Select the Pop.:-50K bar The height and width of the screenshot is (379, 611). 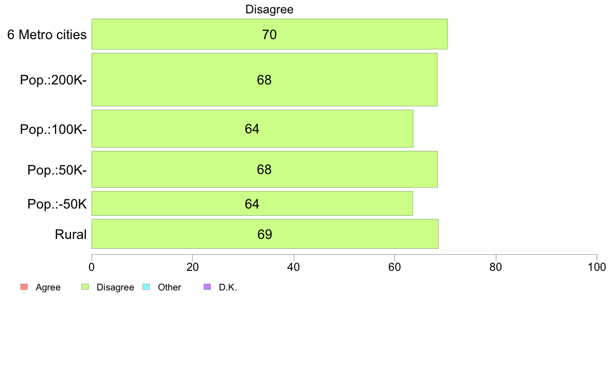252,203
